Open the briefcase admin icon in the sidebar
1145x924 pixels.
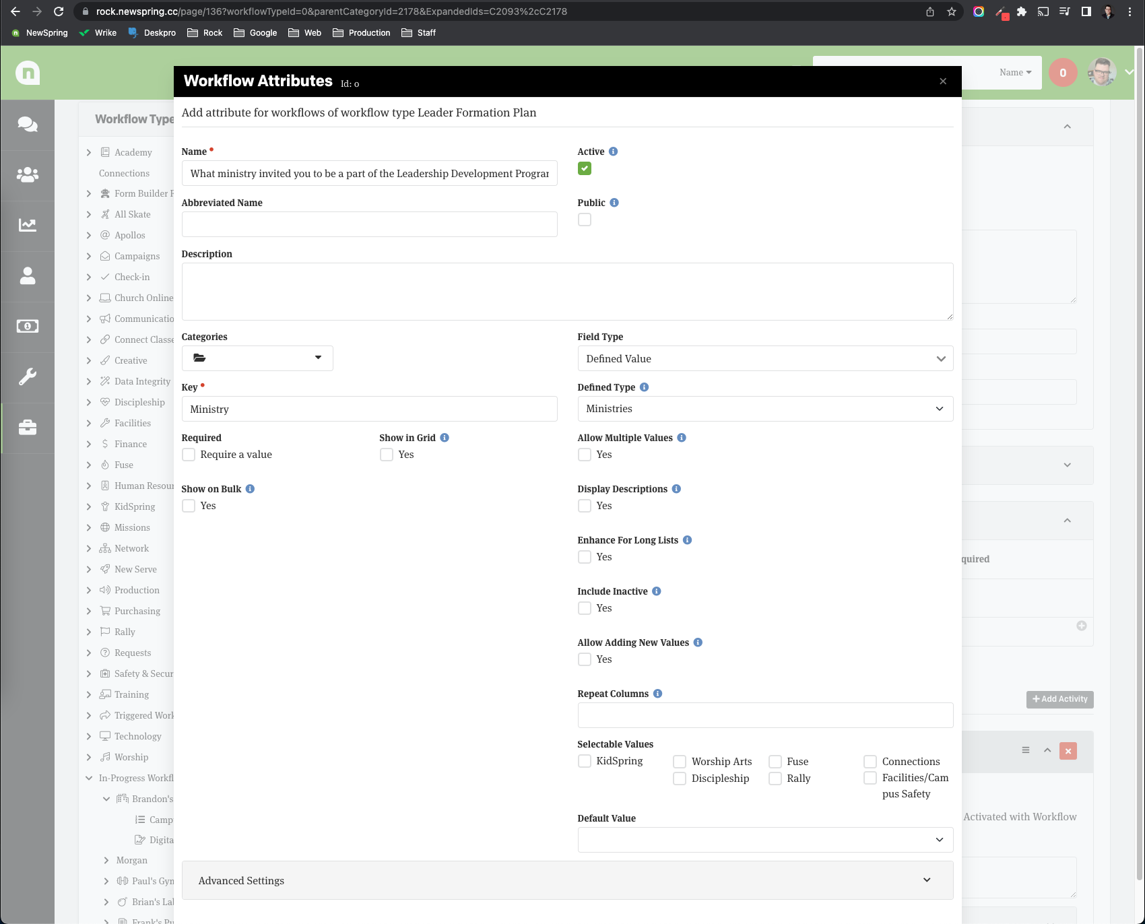click(28, 427)
